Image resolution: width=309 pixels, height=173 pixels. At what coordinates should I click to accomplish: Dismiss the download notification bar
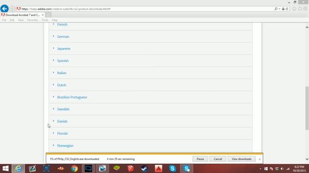point(260,159)
